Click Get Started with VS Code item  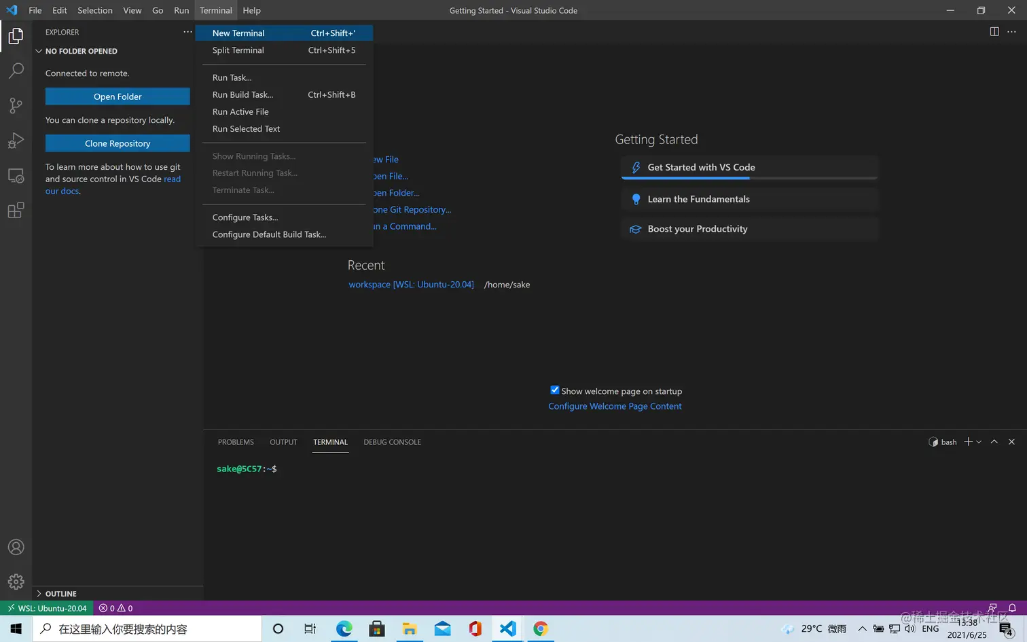click(x=749, y=167)
